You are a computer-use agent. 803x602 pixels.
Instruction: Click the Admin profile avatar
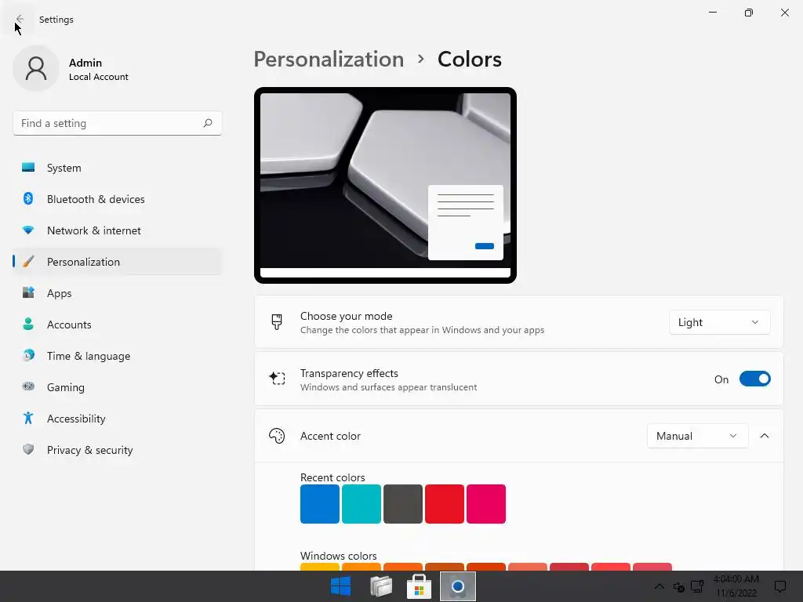tap(36, 69)
